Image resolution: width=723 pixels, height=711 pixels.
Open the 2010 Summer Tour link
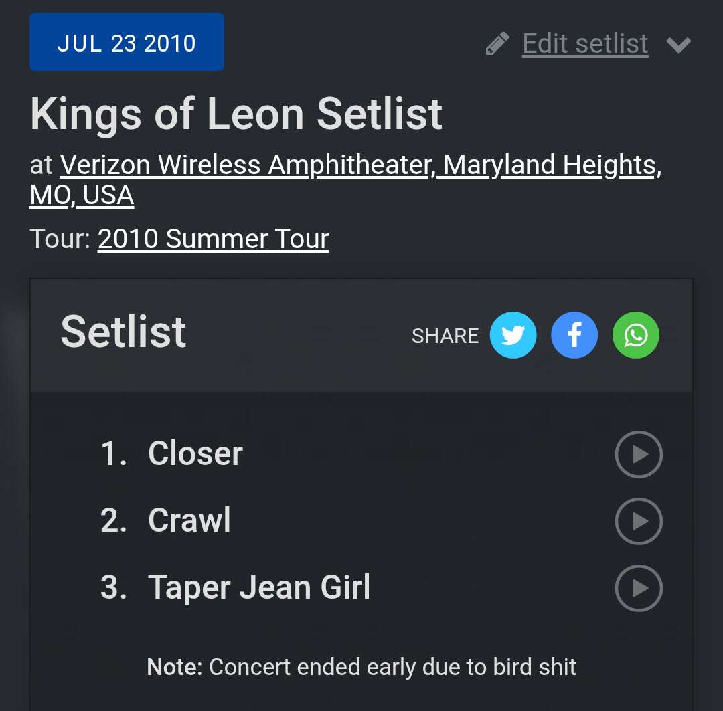coord(214,239)
